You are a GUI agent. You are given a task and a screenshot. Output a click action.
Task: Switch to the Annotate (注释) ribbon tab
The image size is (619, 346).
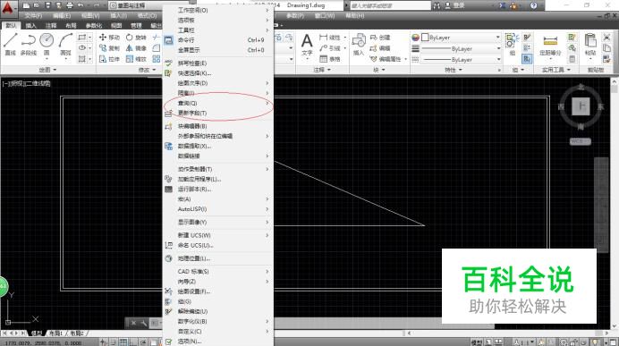point(51,26)
